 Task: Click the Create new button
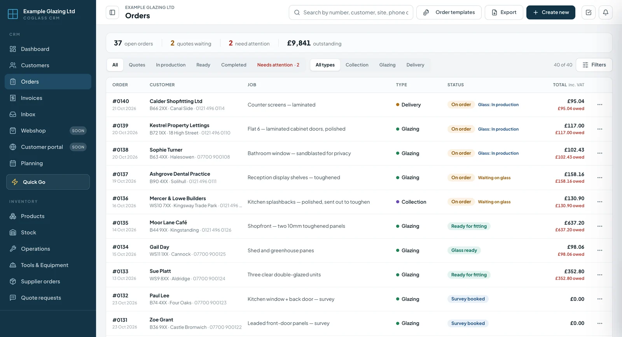tap(551, 12)
